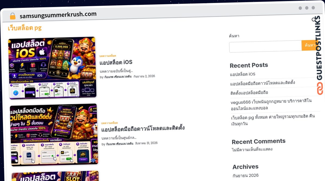
Task: Open the แอปสล็อตมือถือดาวน์โหลด banner thumbnail
Action: (x=54, y=135)
